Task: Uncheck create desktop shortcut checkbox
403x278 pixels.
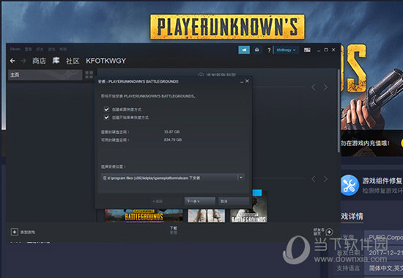Action: [x=106, y=109]
